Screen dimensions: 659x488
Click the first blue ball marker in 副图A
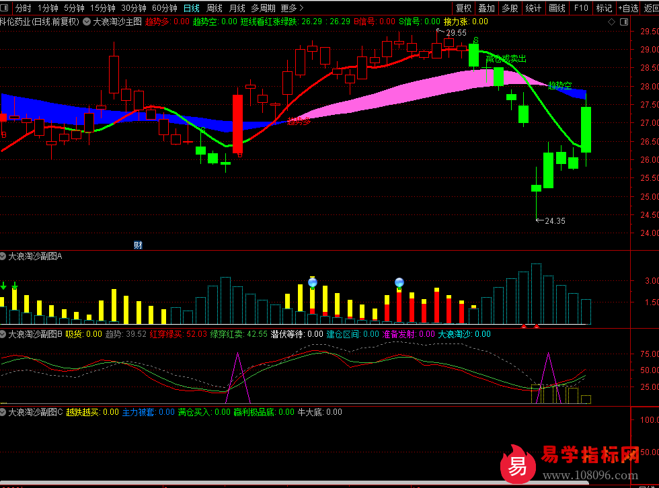point(312,282)
